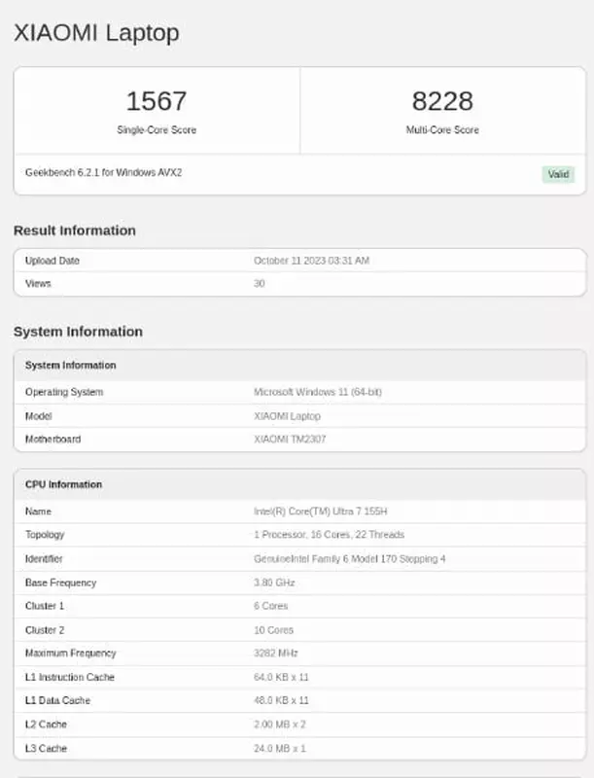
Task: Click the System Information section heading
Action: pyautogui.click(x=78, y=332)
